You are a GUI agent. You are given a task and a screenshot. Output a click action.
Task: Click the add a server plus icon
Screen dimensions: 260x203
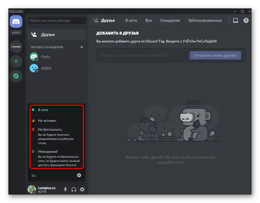click(16, 61)
